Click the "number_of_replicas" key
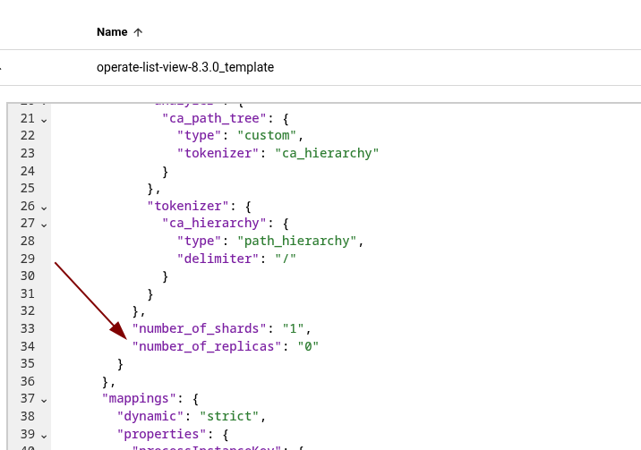Image resolution: width=641 pixels, height=450 pixels. pos(207,346)
